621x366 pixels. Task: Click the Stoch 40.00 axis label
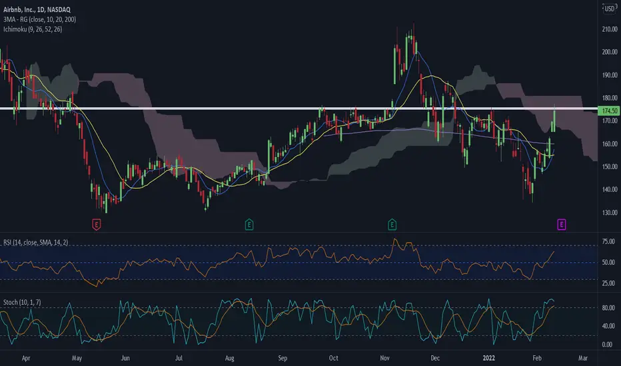click(608, 326)
